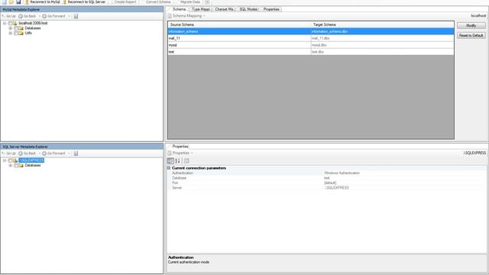
Task: Click Go Forward in the MySql Metadata Explorer
Action: click(x=53, y=16)
